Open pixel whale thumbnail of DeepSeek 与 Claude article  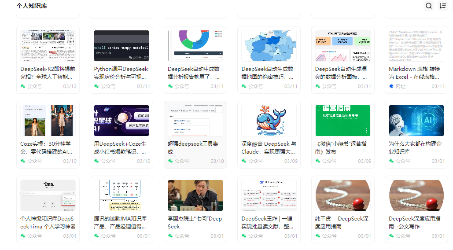269,121
